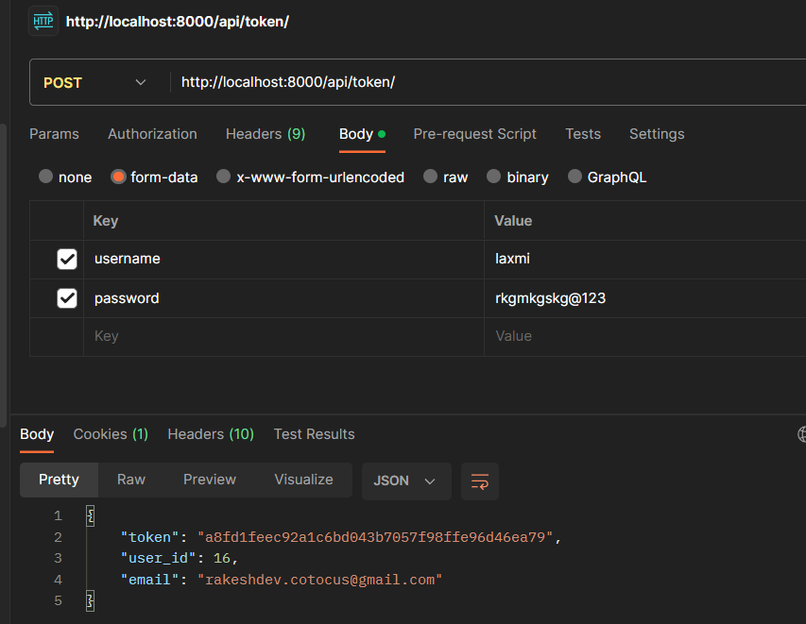Click the laxmi value cell
Viewport: 806px width, 624px height.
(645, 260)
